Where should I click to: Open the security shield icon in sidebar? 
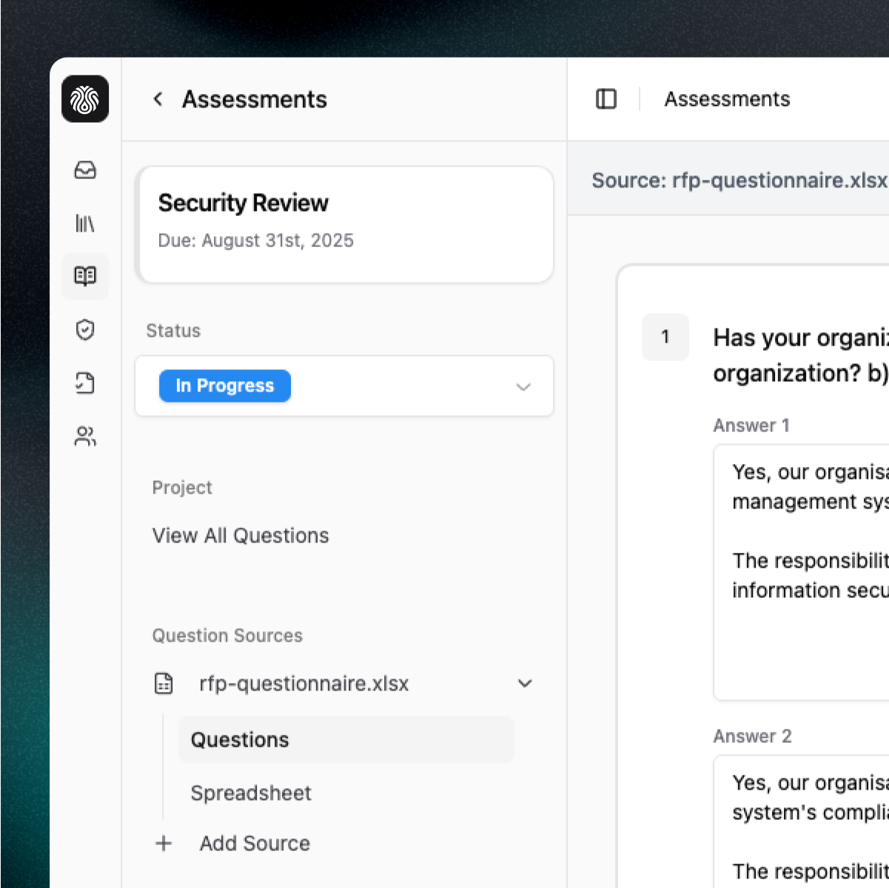pos(85,330)
